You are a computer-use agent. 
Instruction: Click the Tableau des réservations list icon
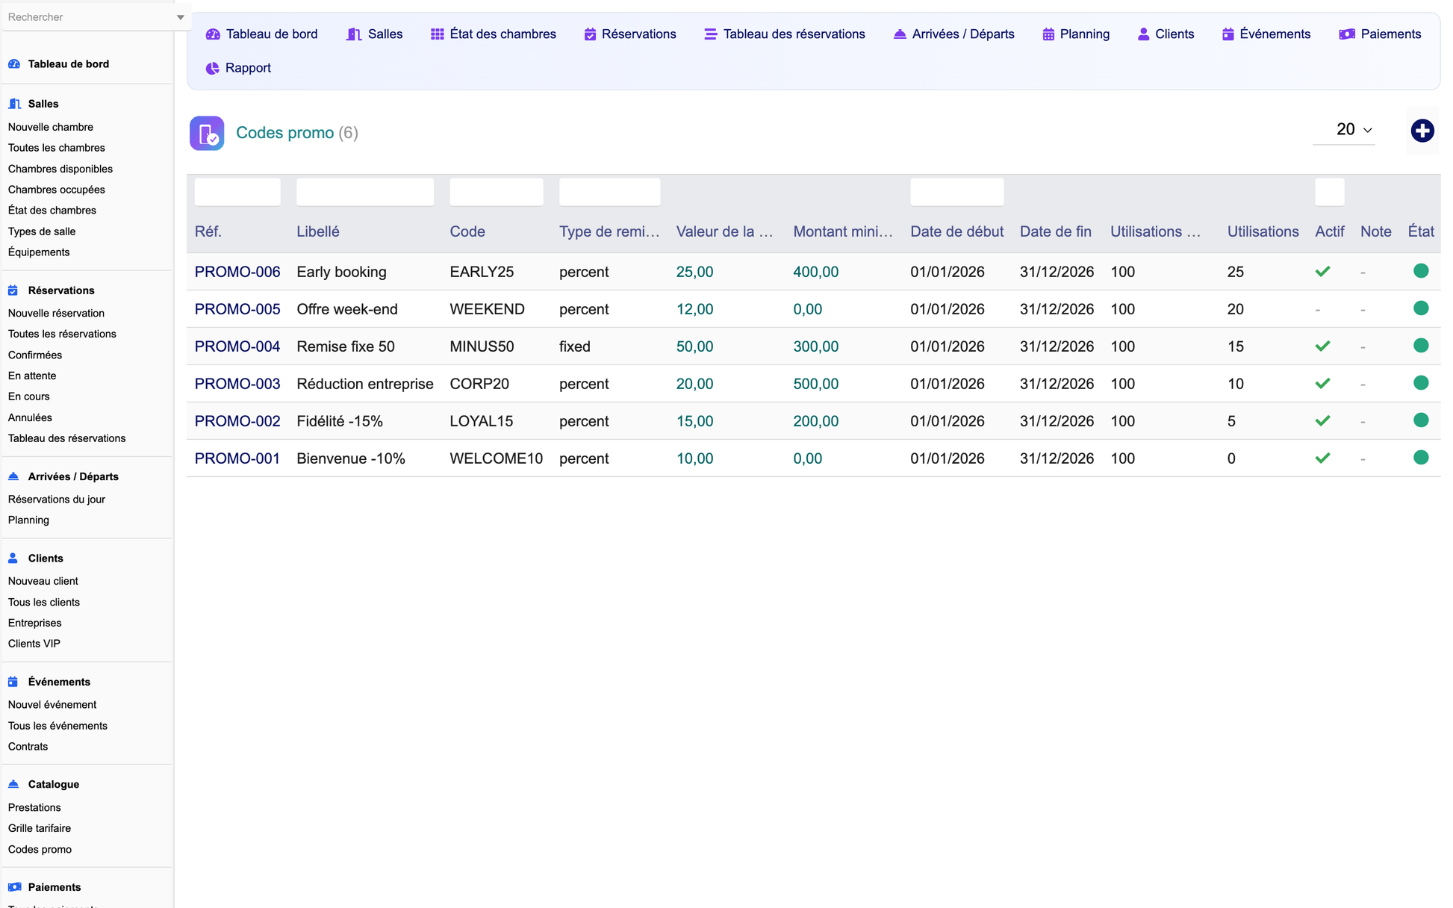coord(710,34)
